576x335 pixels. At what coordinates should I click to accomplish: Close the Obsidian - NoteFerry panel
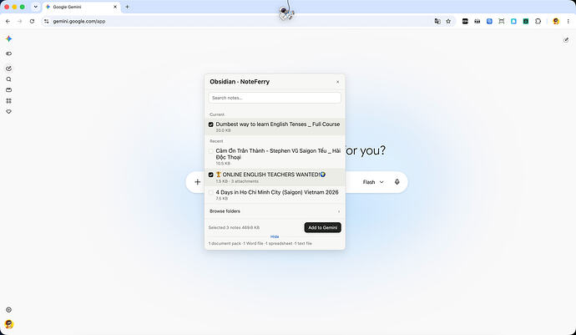tap(337, 82)
